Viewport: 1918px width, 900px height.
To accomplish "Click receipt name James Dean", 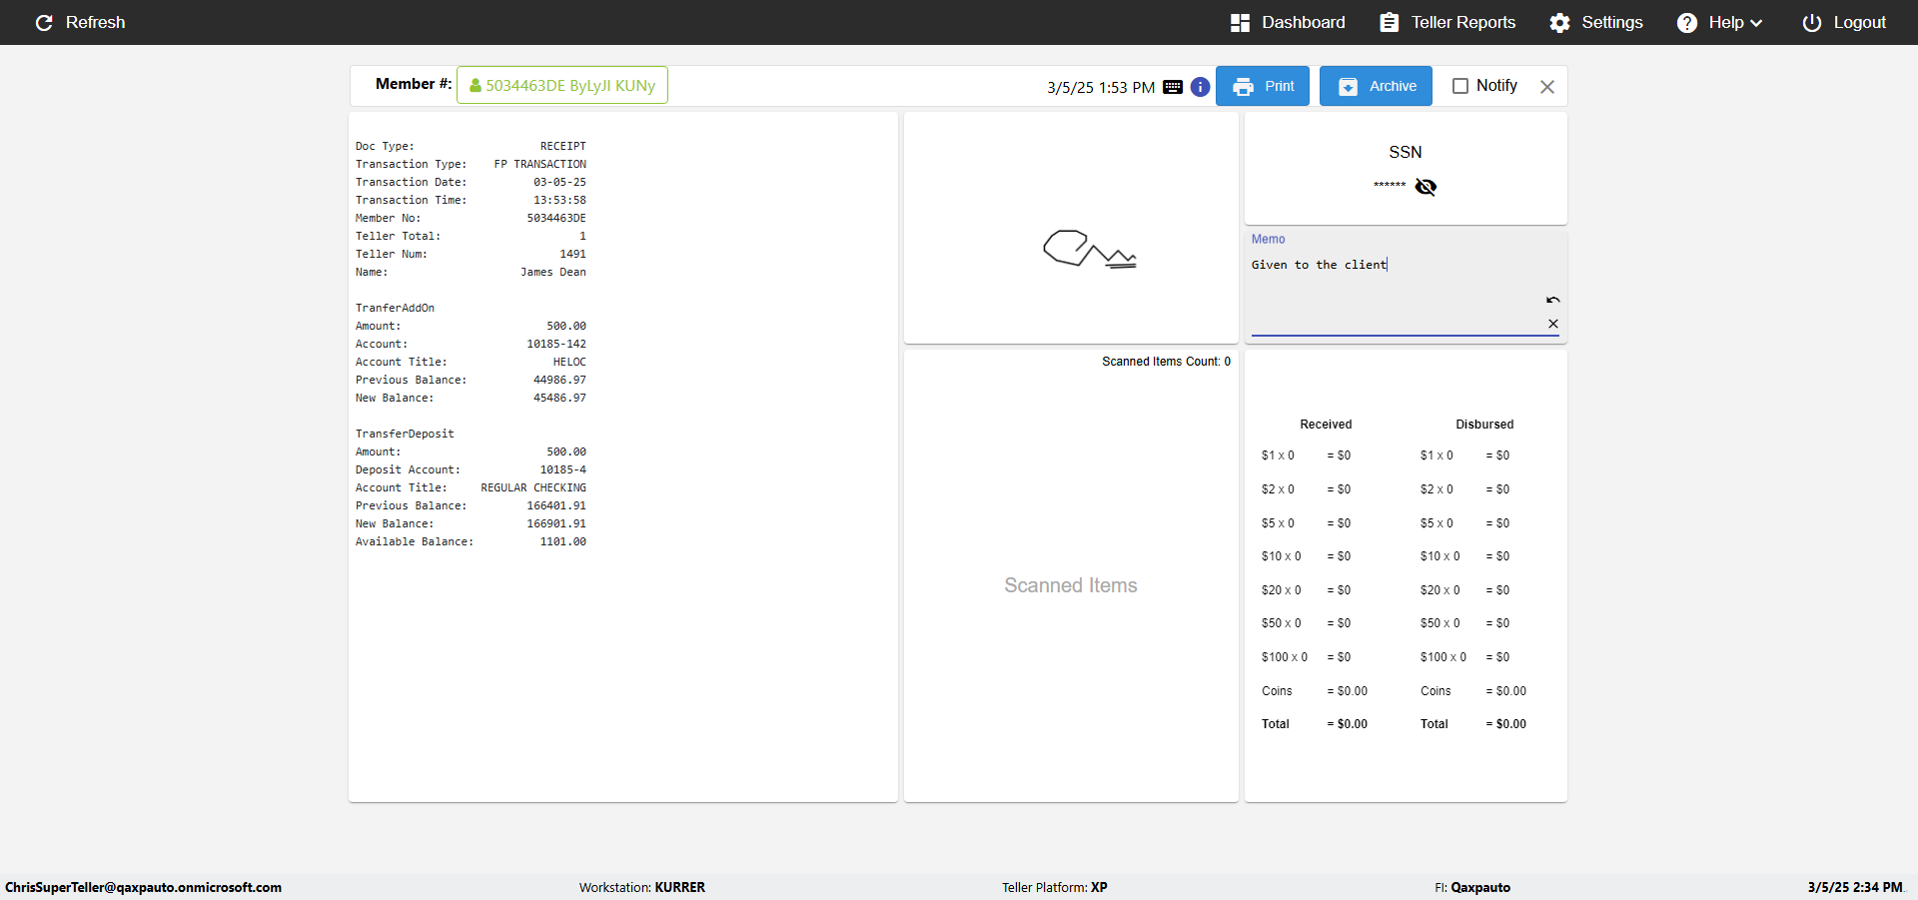I will (x=553, y=272).
